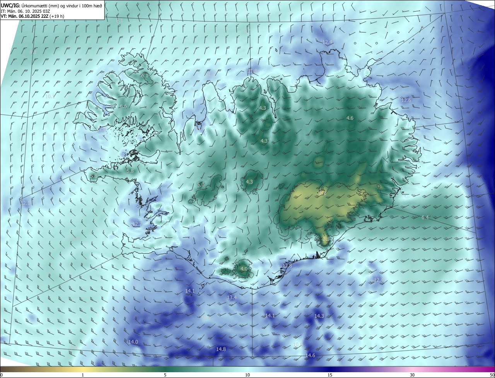
Task: Click the '0' tick on color scale
Action: pyautogui.click(x=1, y=375)
